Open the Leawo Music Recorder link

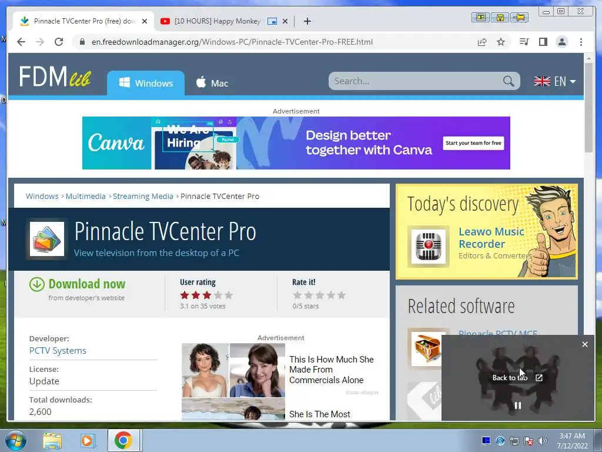pos(491,238)
